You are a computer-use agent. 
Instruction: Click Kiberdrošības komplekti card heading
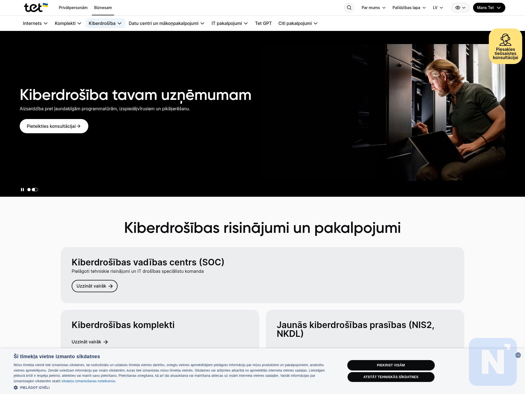pos(123,325)
